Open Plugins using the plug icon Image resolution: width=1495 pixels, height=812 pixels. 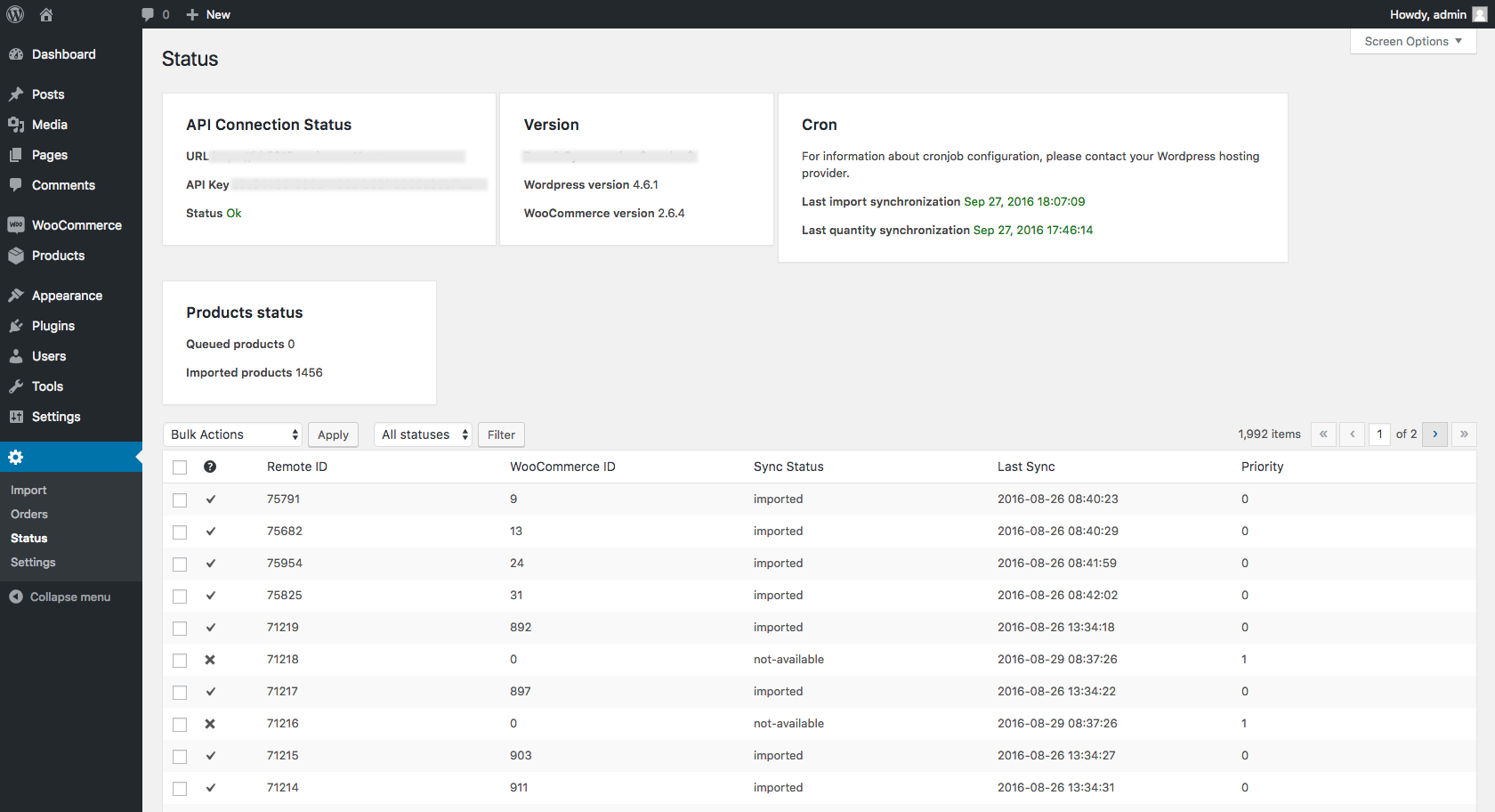17,325
